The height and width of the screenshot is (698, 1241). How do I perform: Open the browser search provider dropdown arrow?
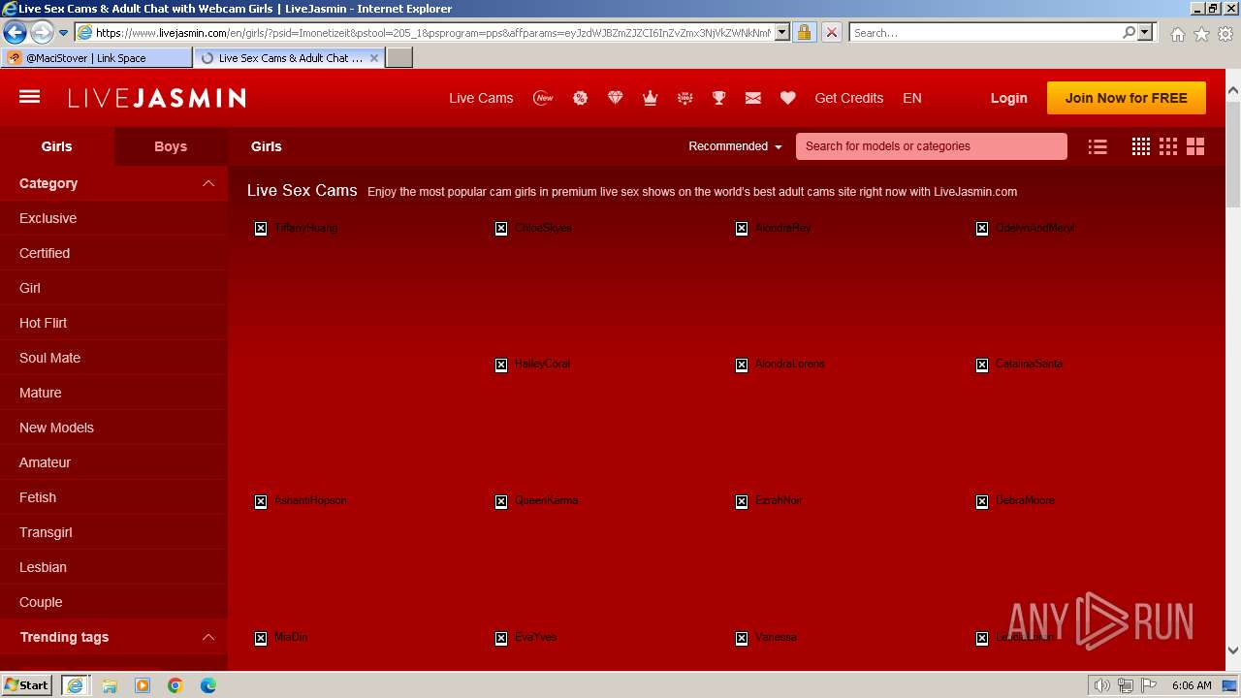(x=1145, y=32)
